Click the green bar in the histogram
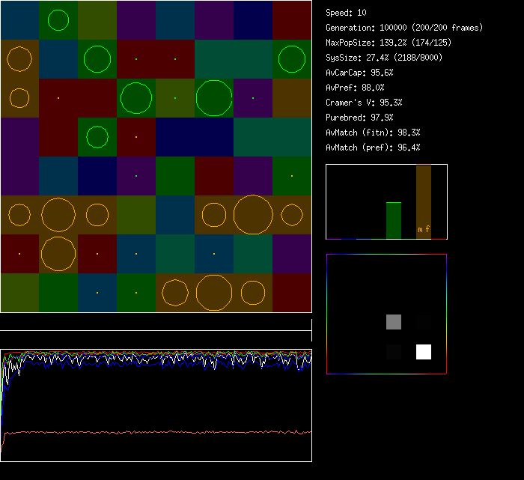 (394, 219)
